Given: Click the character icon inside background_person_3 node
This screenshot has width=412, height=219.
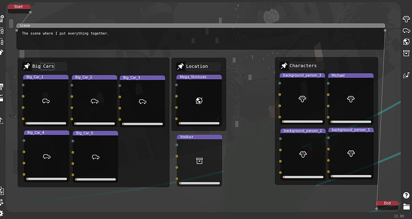Looking at the screenshot, I should click(302, 99).
